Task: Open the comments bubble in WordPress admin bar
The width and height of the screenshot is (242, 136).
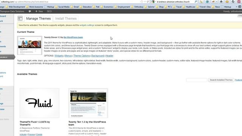Action: pos(29,11)
